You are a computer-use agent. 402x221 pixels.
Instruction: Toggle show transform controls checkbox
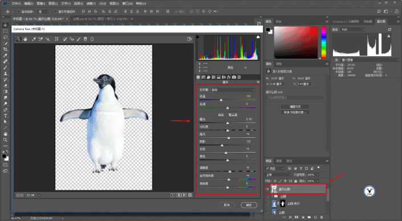(55, 11)
